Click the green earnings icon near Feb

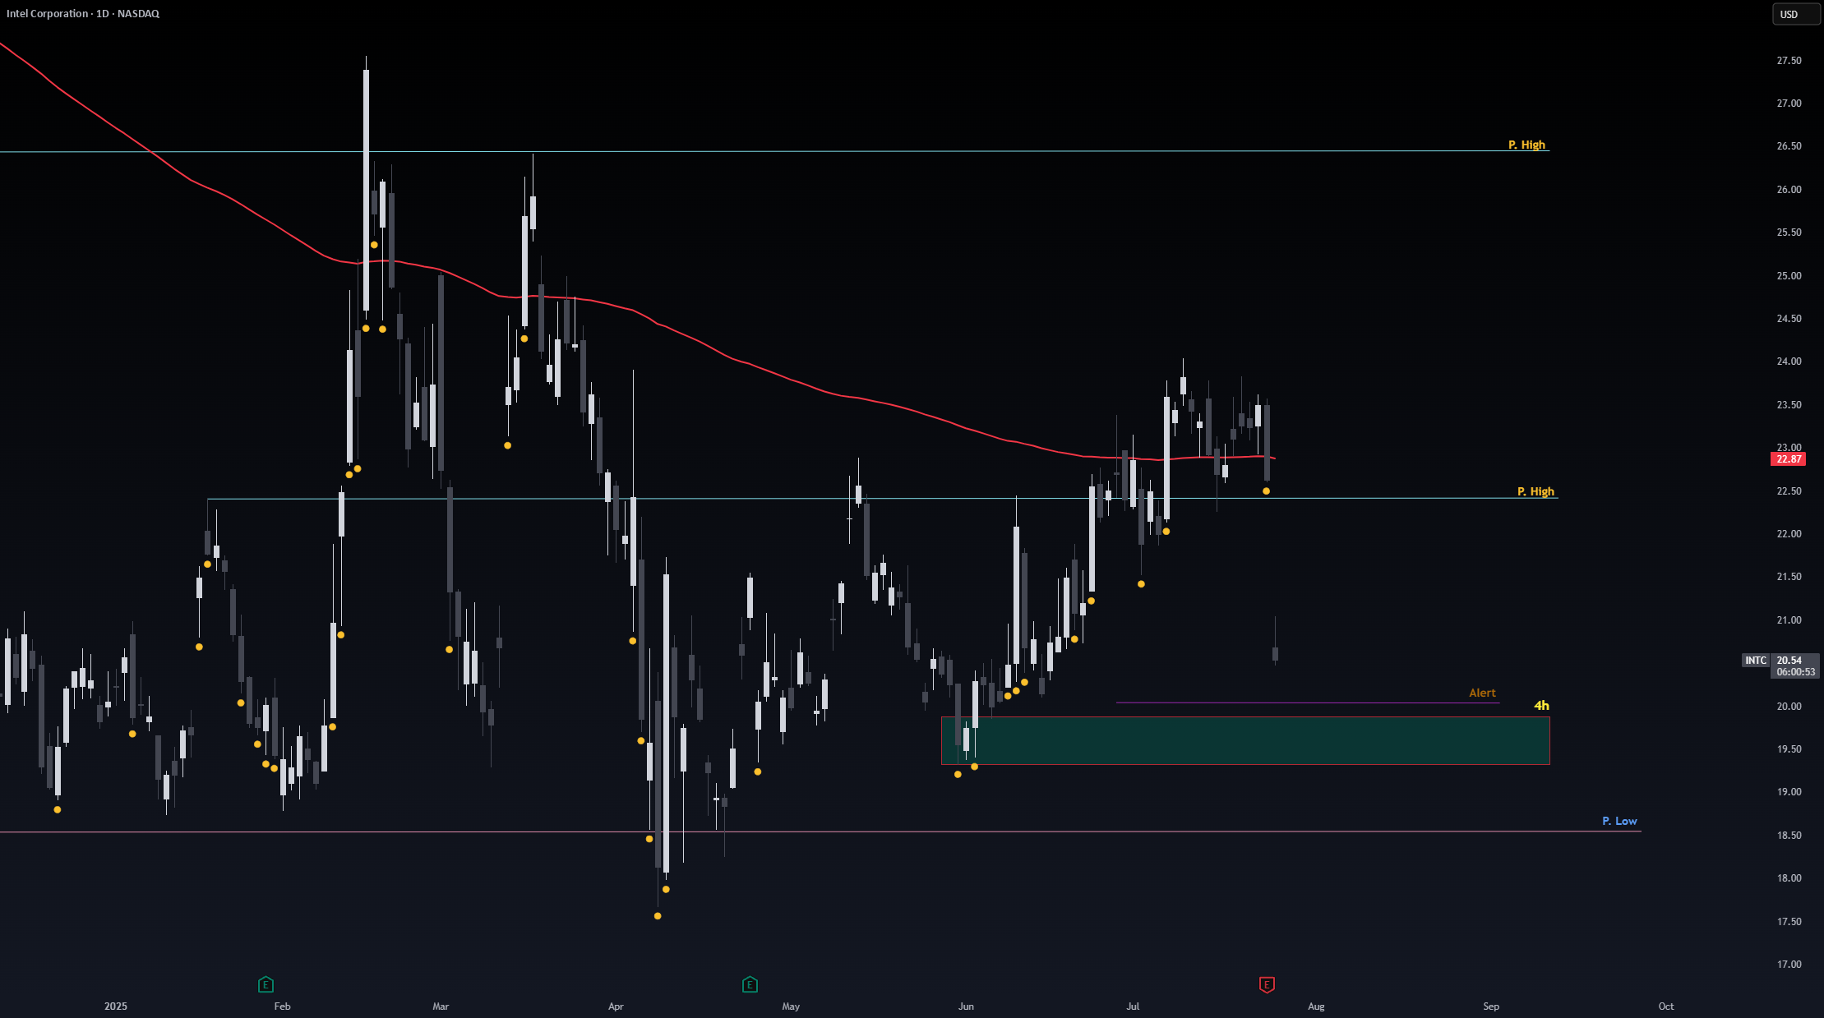pyautogui.click(x=266, y=984)
